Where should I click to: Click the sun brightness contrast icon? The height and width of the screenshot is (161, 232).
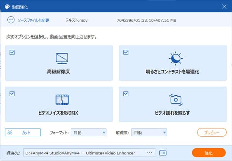tap(176, 58)
